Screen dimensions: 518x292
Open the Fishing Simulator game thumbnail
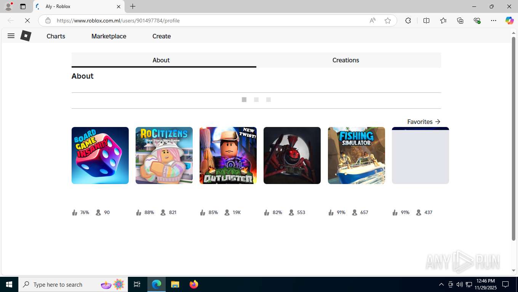click(357, 156)
